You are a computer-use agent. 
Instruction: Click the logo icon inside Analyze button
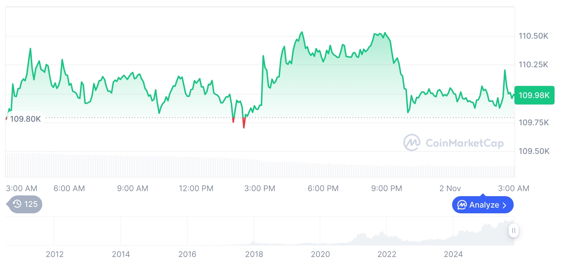tap(462, 205)
